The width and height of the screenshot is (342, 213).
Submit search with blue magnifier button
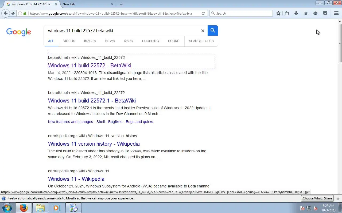click(x=213, y=31)
